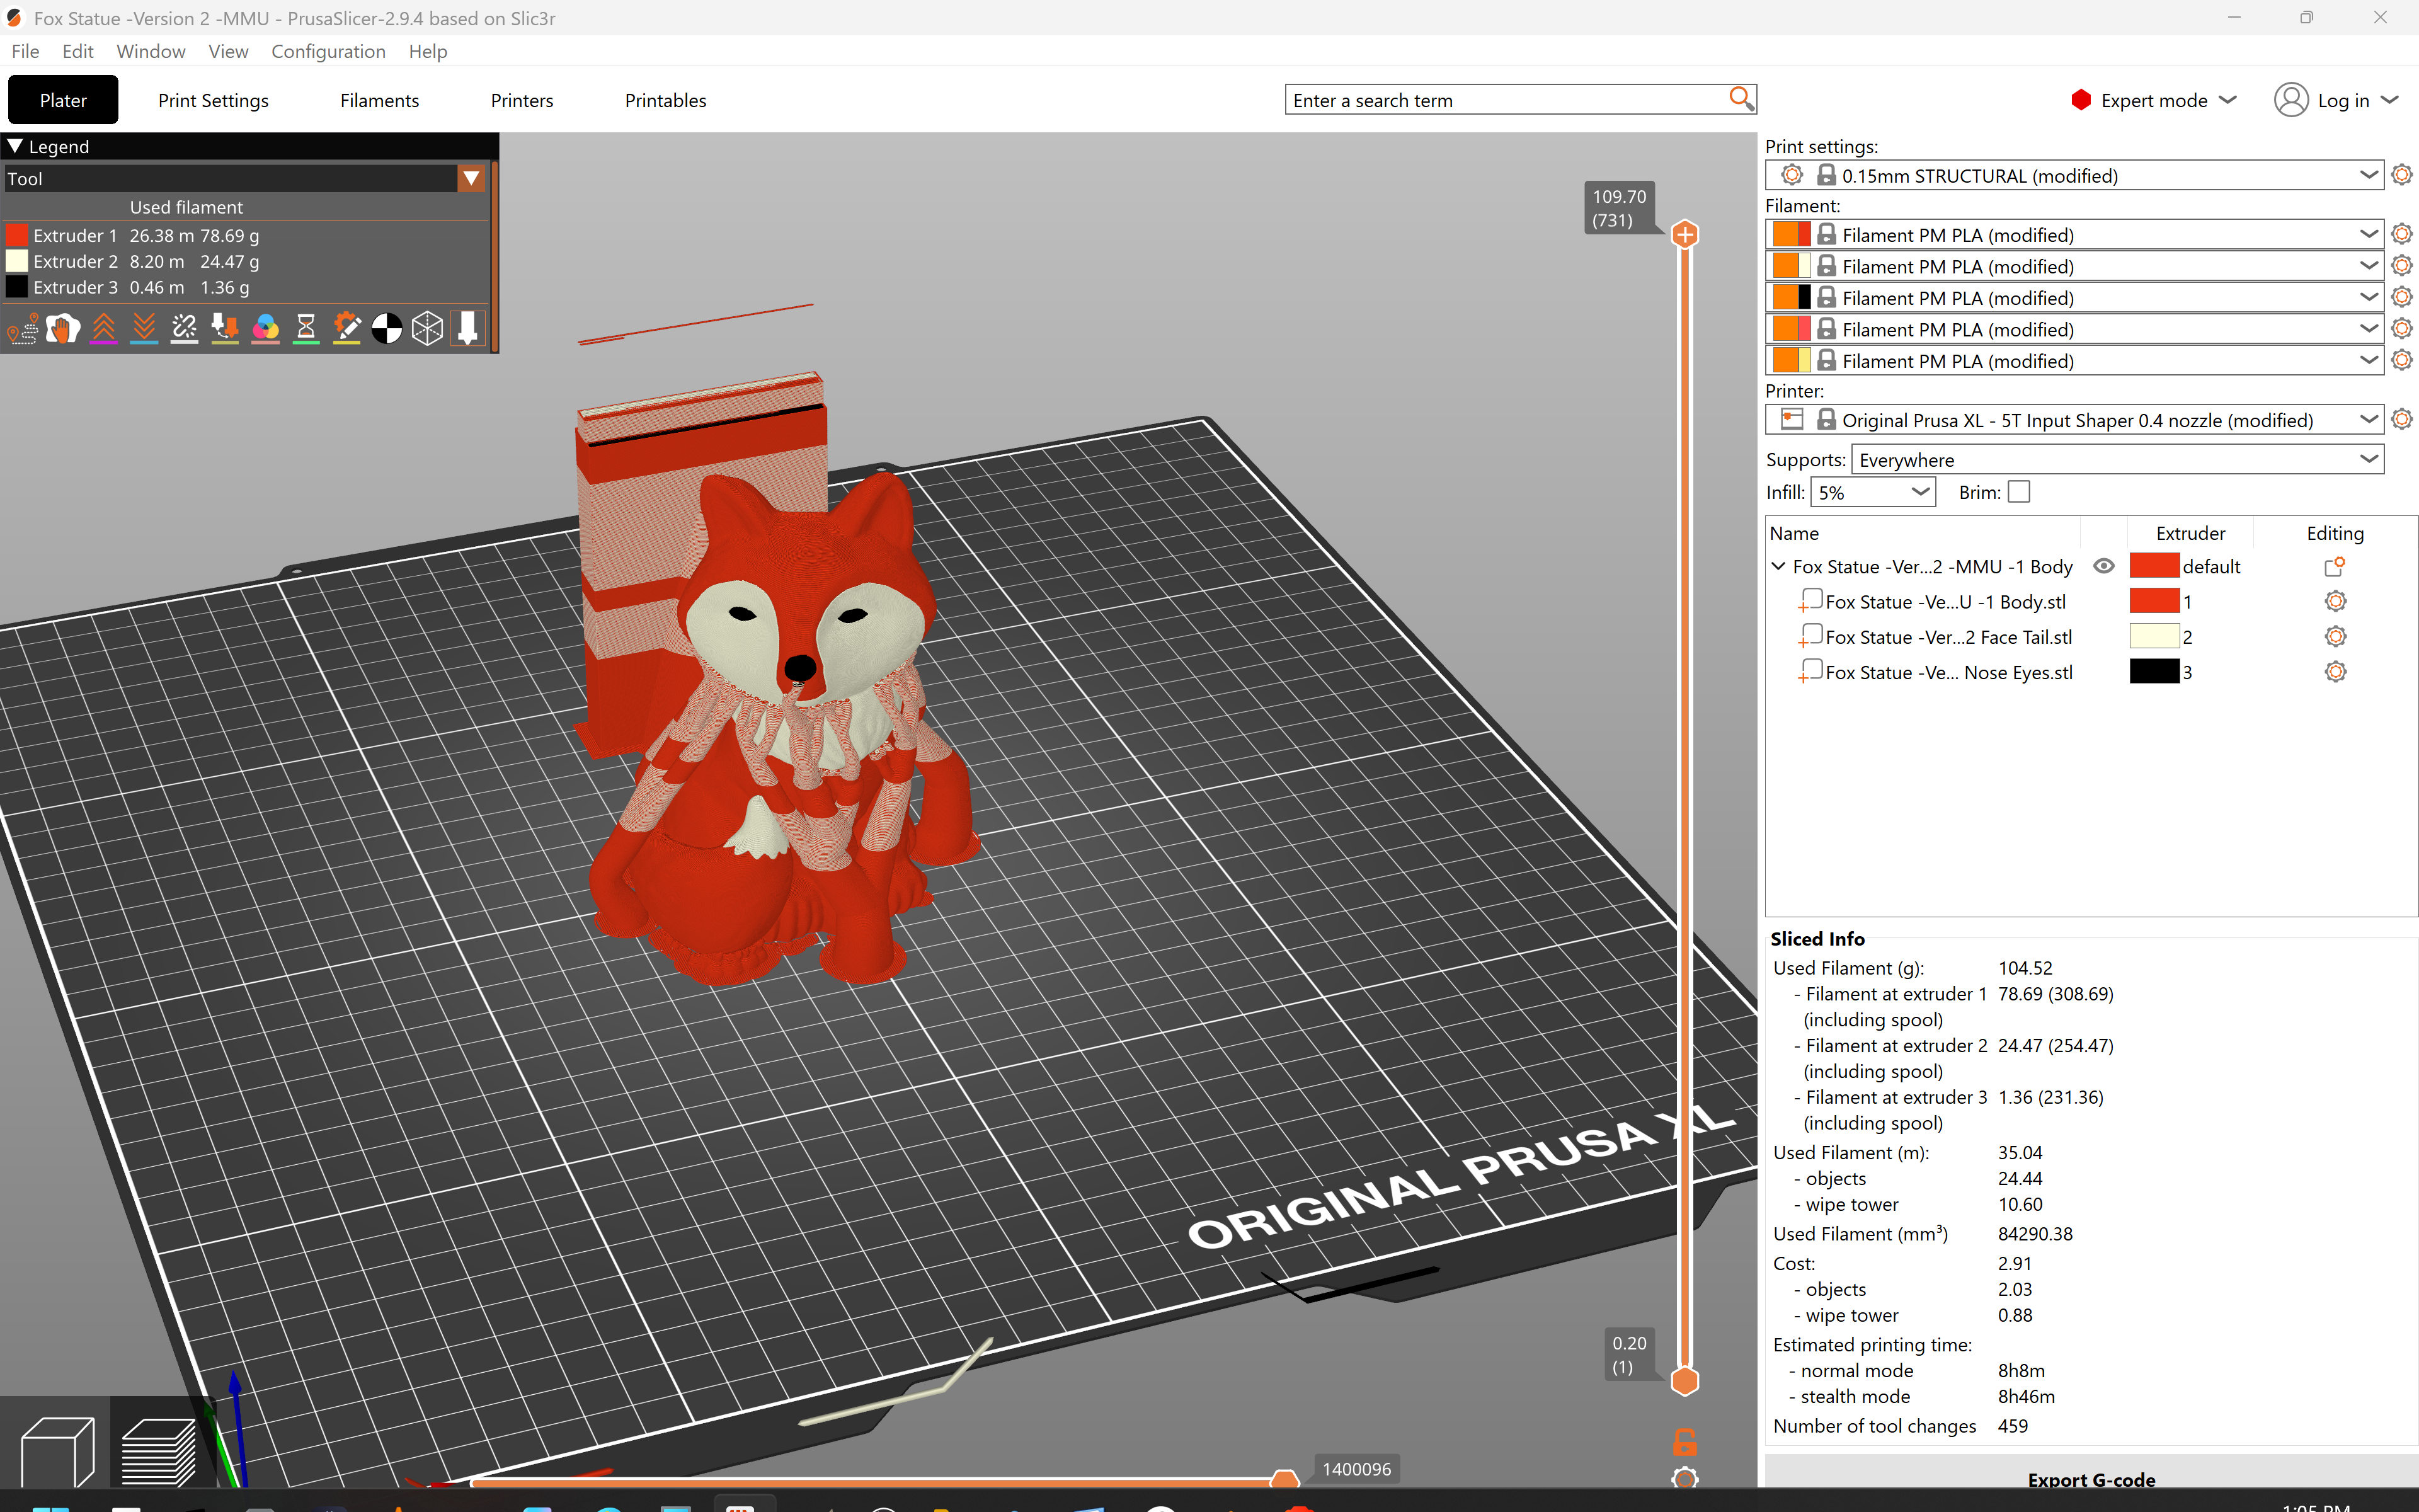
Task: Toggle travel moves visibility icon in legend
Action: 23,328
